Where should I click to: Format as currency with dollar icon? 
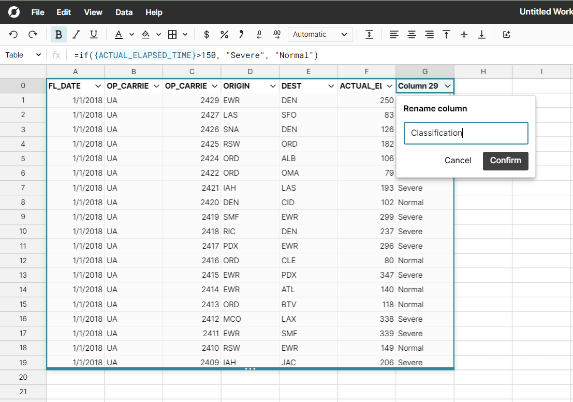(207, 35)
